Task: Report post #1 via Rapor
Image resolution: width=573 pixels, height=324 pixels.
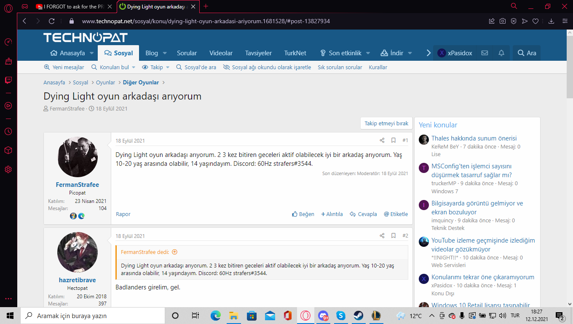Action: [x=123, y=214]
